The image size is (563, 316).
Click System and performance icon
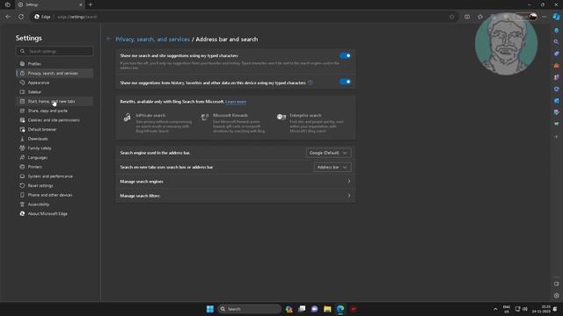tap(22, 176)
